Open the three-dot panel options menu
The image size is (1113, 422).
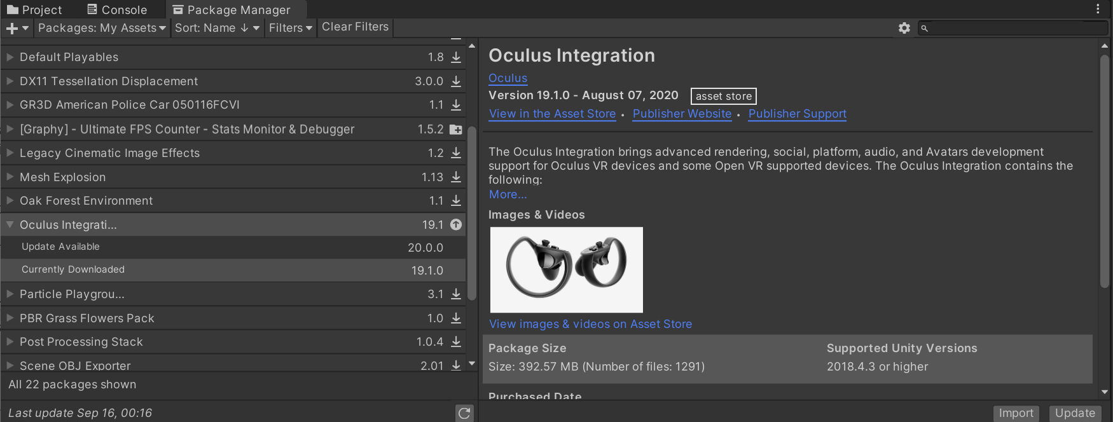coord(1098,9)
